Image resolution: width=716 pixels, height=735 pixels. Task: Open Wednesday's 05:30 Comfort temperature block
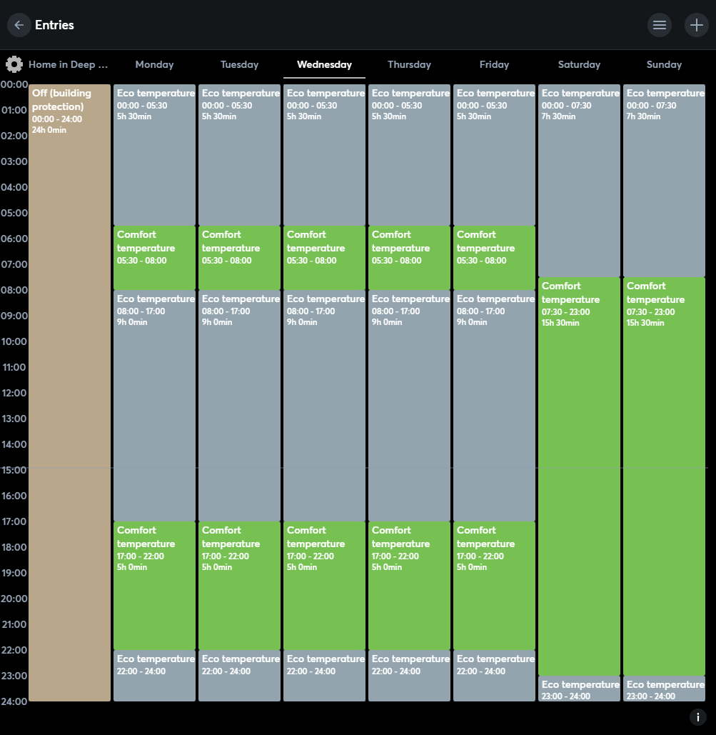click(x=324, y=257)
